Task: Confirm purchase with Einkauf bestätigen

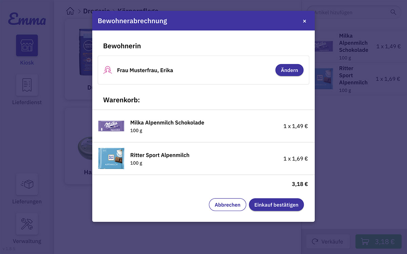Action: pos(276,205)
